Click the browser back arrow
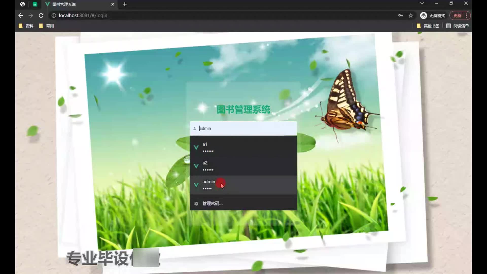The image size is (487, 274). coord(21,15)
